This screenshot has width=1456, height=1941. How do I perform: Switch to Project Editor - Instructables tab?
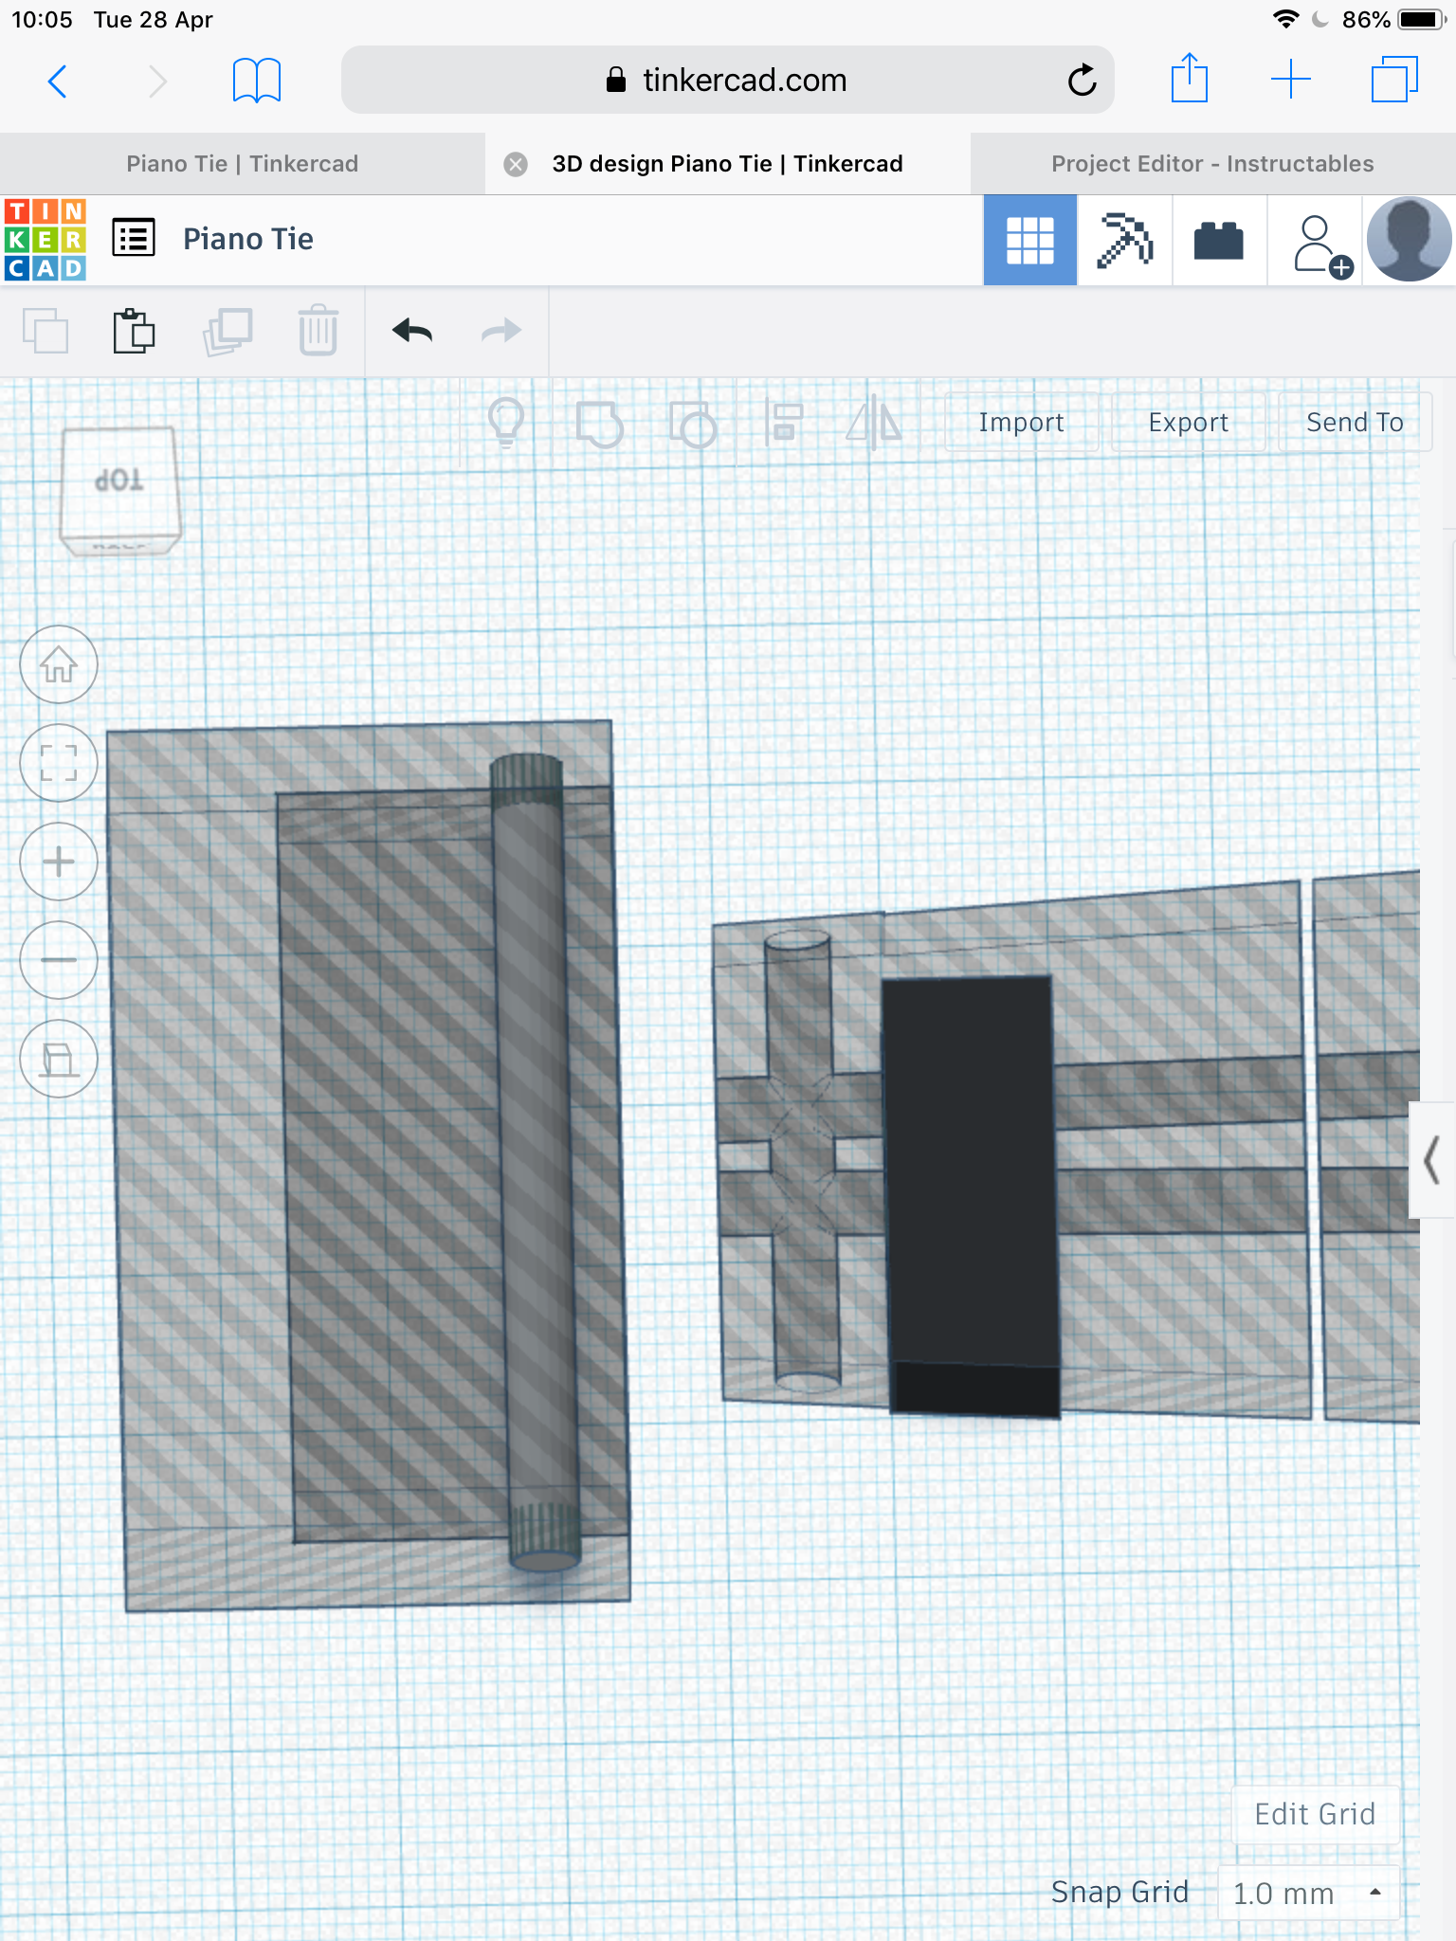(1213, 164)
